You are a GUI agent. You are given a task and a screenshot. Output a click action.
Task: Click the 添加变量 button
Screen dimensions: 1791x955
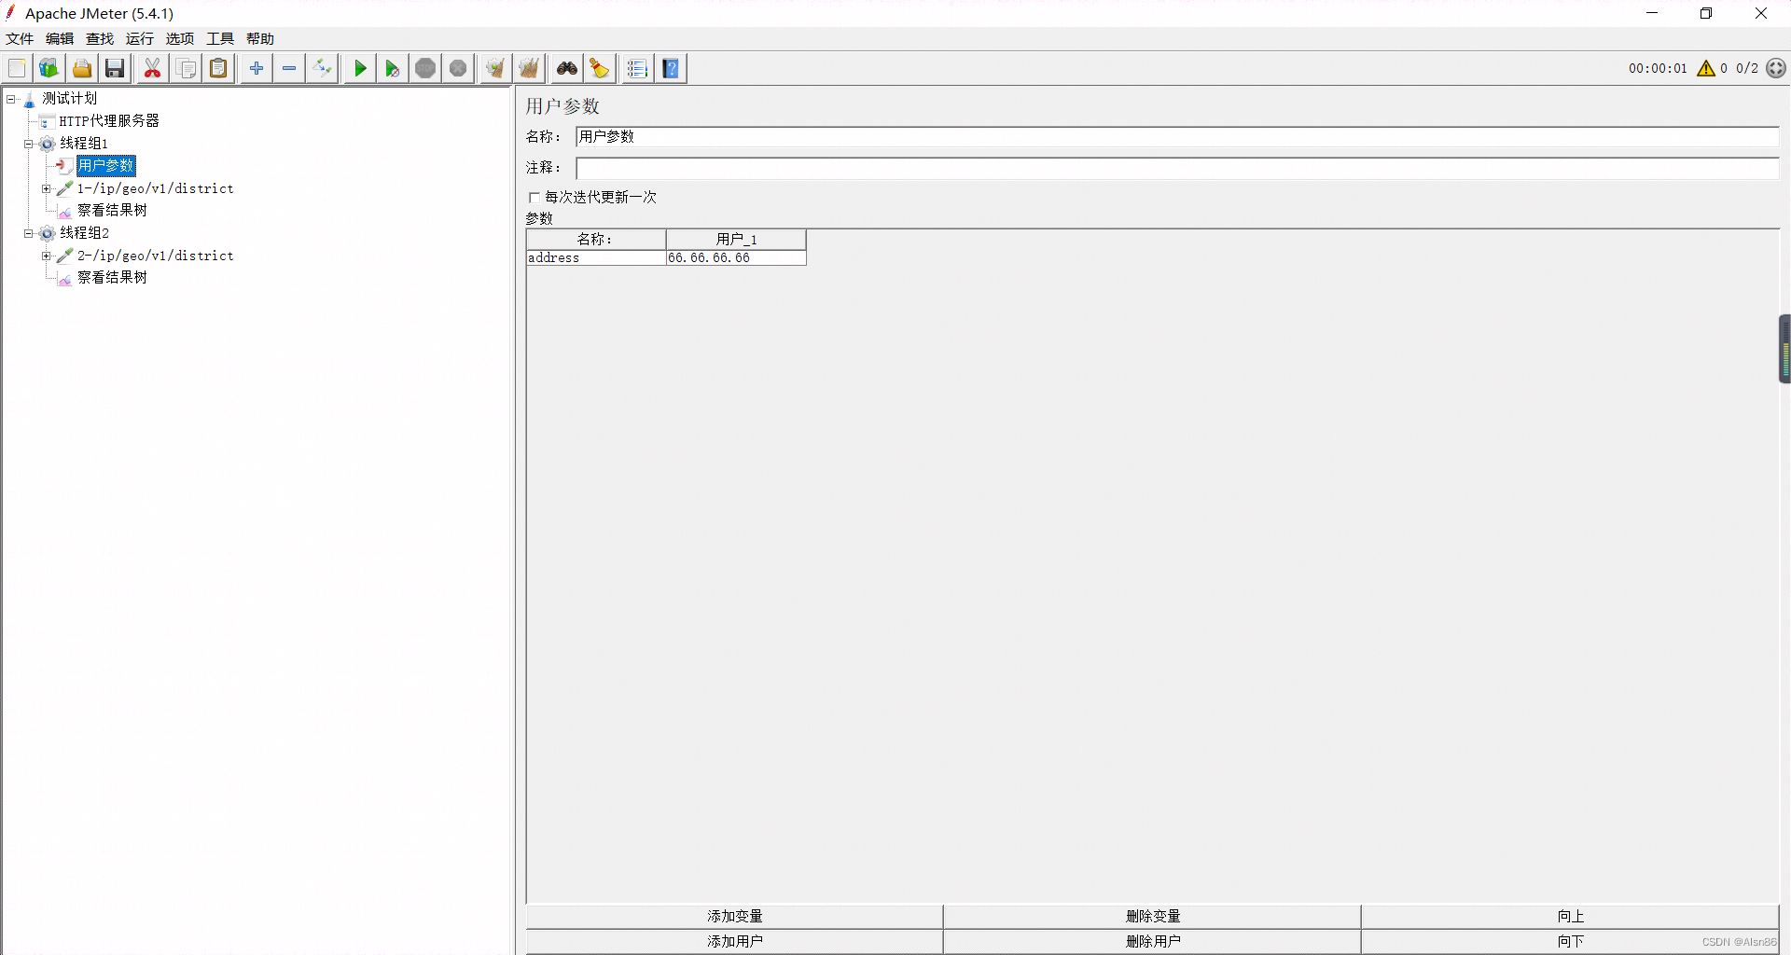(x=734, y=917)
